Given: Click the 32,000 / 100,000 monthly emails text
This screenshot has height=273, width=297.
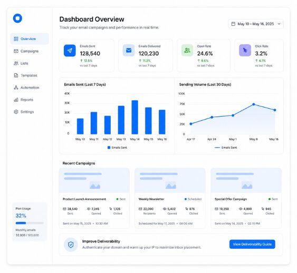Looking at the screenshot, I should pyautogui.click(x=27, y=235).
